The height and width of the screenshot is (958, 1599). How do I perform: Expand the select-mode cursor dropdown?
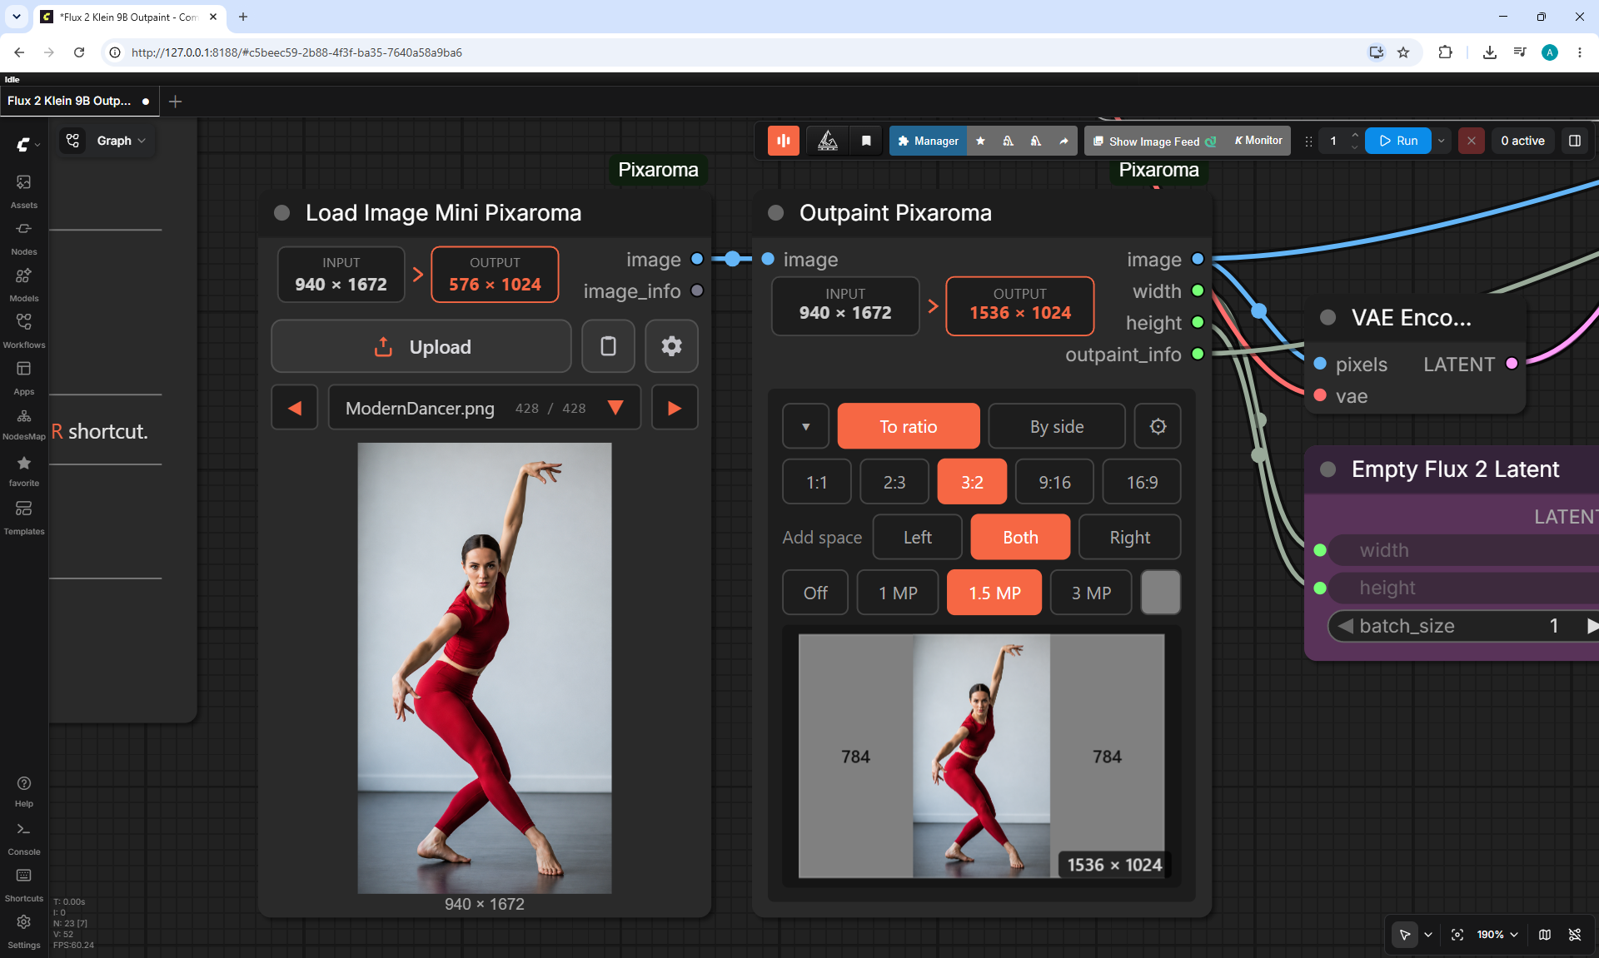click(1428, 935)
